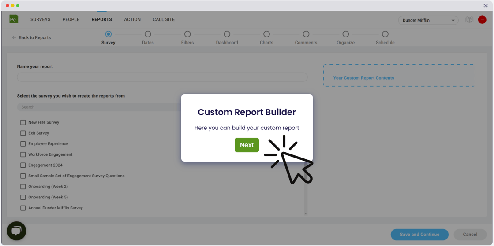
Task: Open the SURVEYS menu
Action: [40, 19]
